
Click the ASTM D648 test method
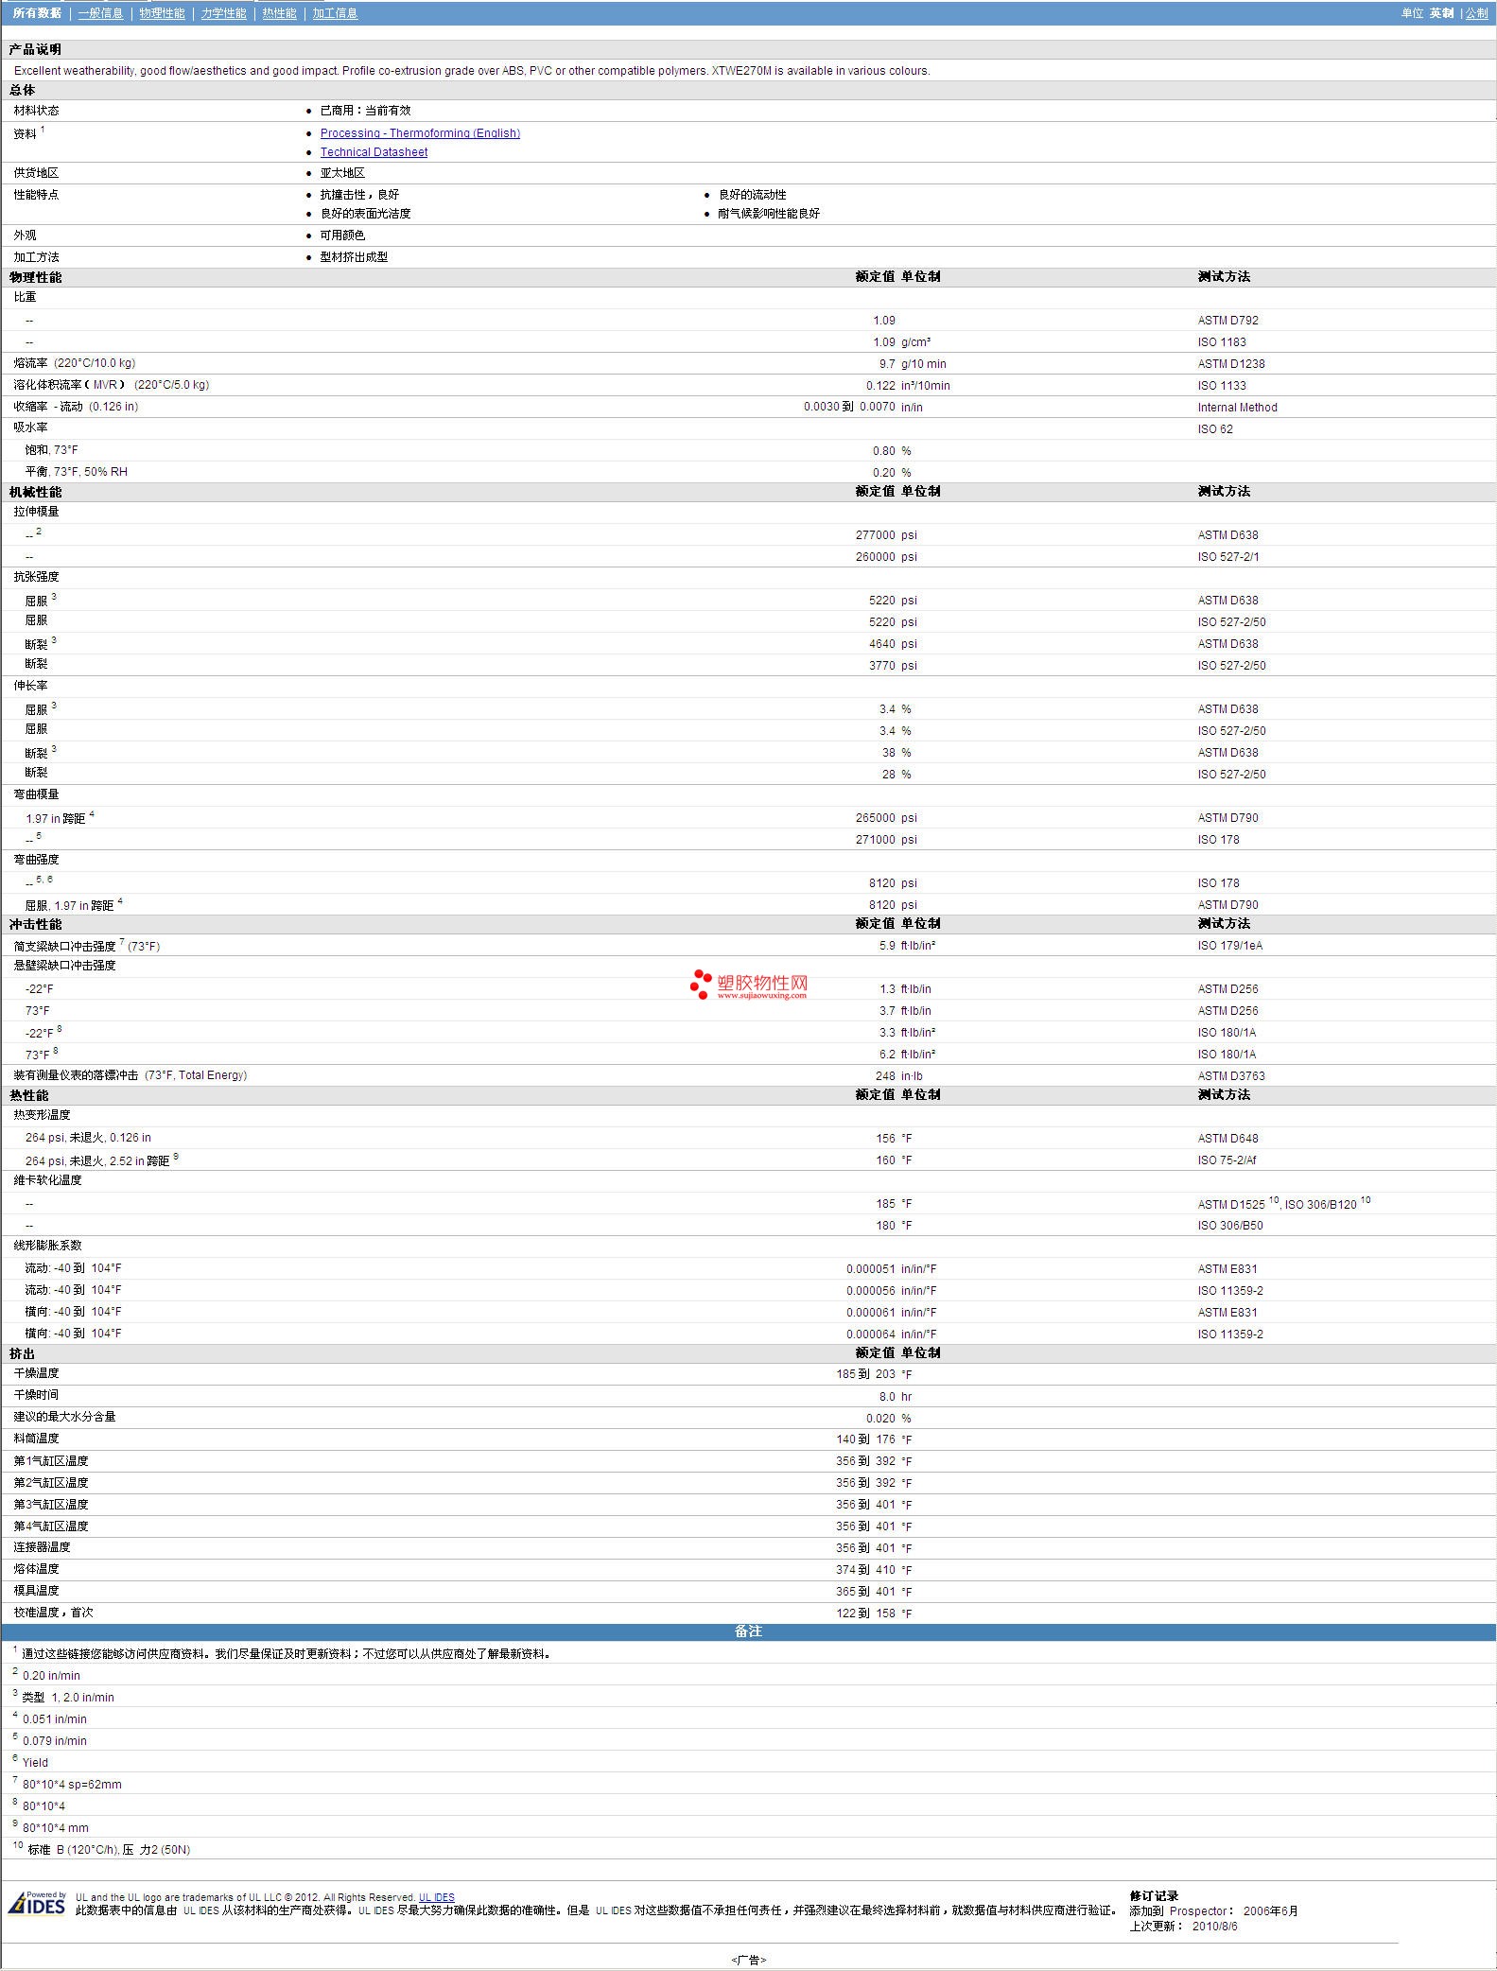(1227, 1139)
